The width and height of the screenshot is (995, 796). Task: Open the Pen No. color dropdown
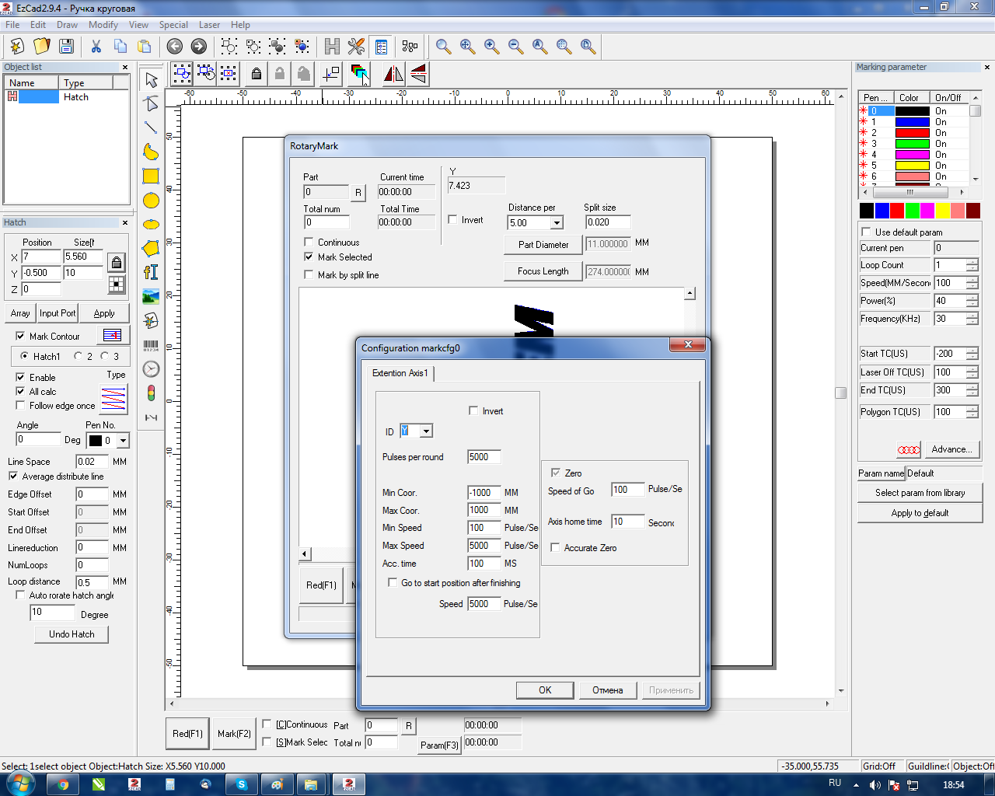(123, 441)
